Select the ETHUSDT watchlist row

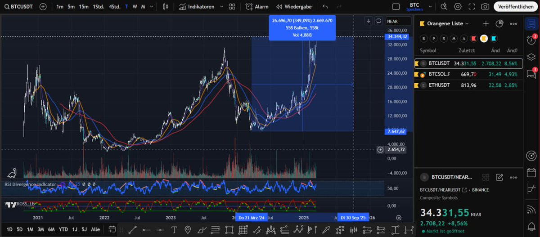coord(468,85)
